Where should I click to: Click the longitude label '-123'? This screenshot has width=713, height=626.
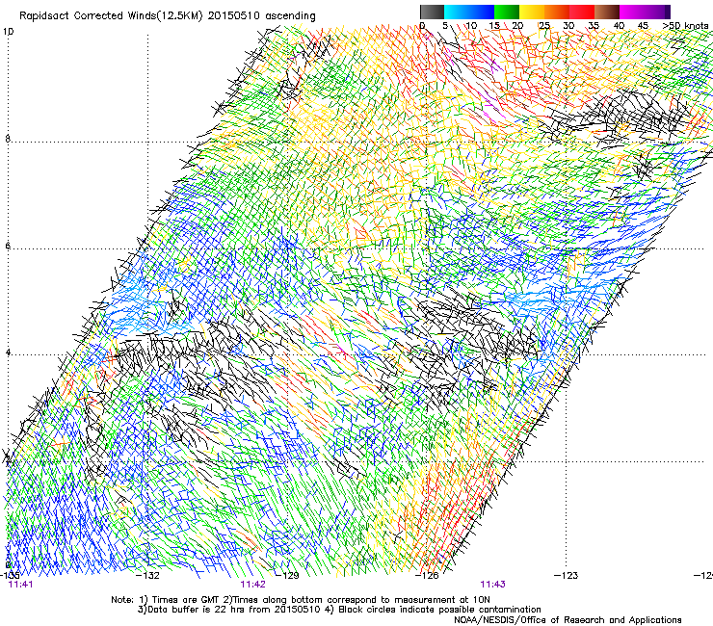point(567,575)
